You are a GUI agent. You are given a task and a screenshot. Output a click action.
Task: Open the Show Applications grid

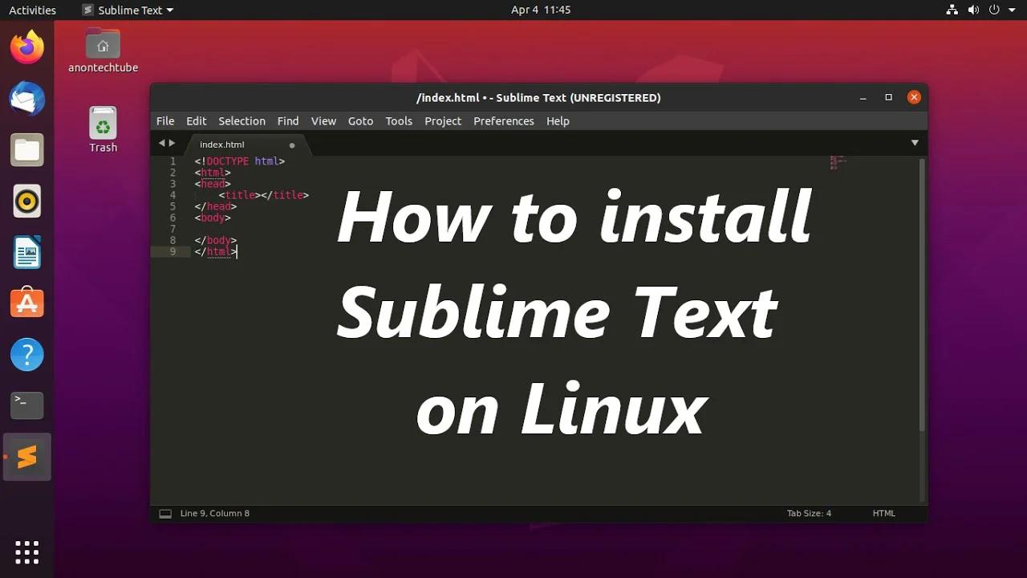[26, 552]
